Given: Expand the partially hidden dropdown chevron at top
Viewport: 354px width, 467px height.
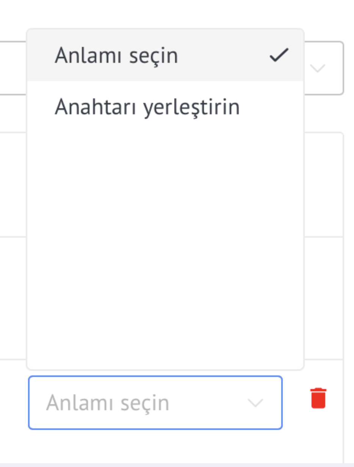Looking at the screenshot, I should click(318, 68).
